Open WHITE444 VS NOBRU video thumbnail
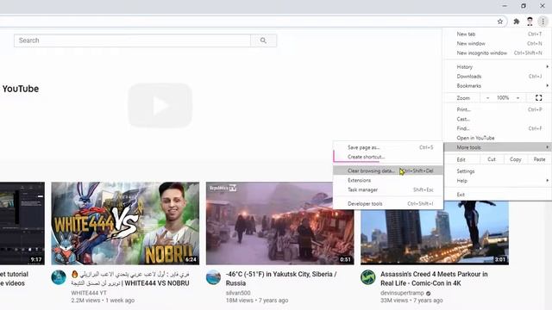Screen dimensions: 552x310 [125, 224]
